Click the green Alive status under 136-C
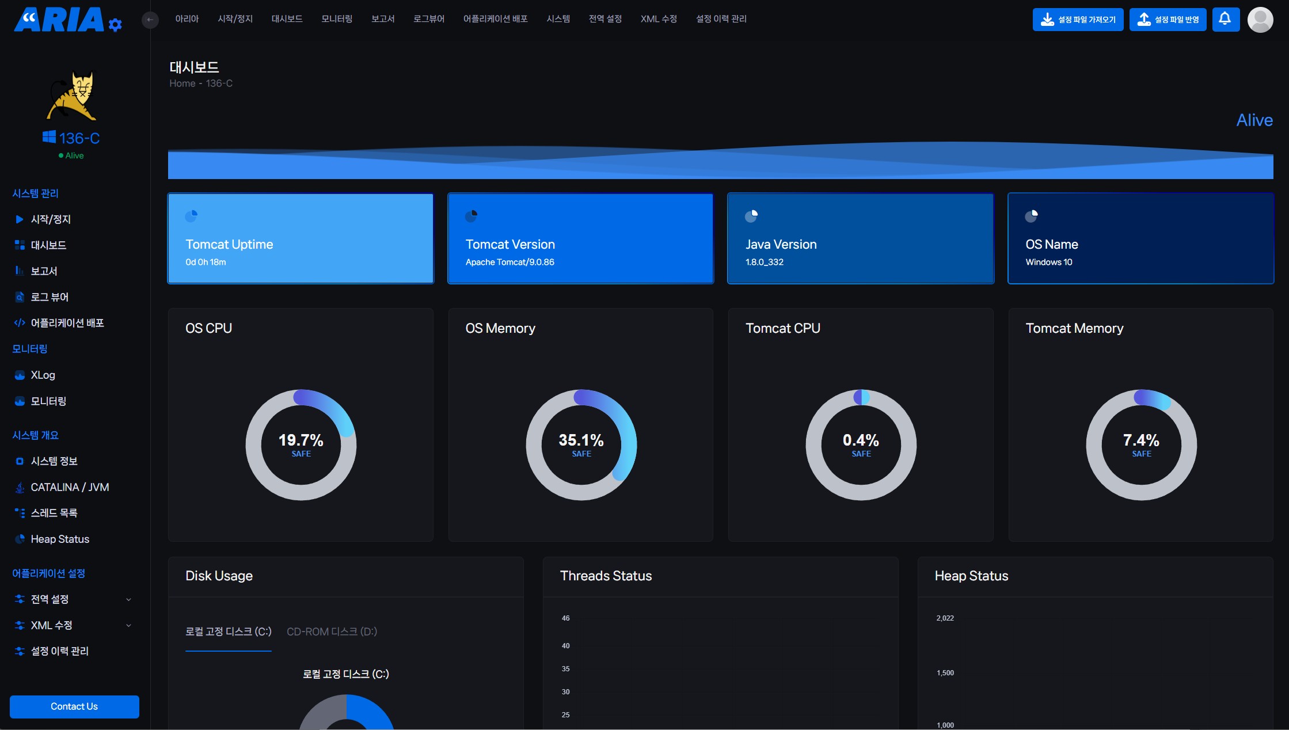Image resolution: width=1289 pixels, height=730 pixels. 71,155
